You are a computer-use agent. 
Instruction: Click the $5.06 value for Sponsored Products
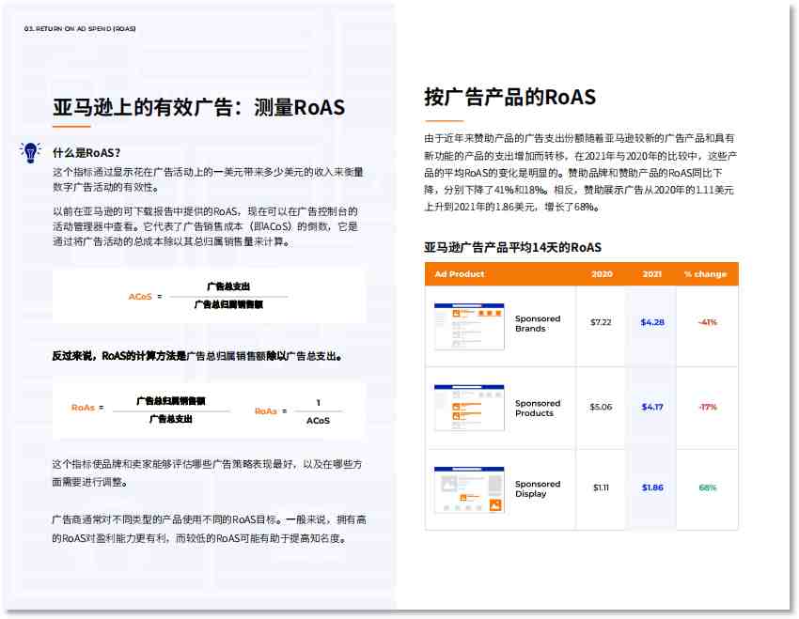(601, 407)
